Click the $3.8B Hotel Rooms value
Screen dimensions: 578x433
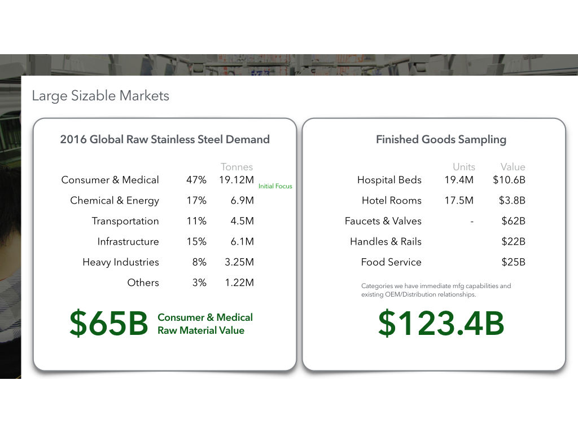[512, 200]
